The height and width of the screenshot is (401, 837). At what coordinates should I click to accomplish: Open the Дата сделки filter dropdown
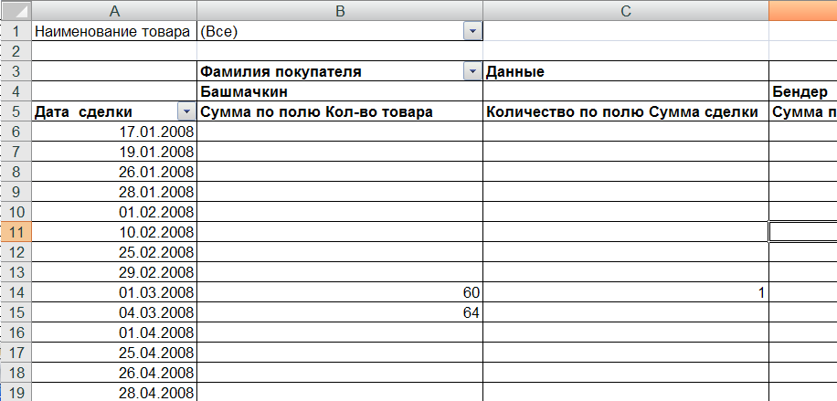(x=186, y=111)
